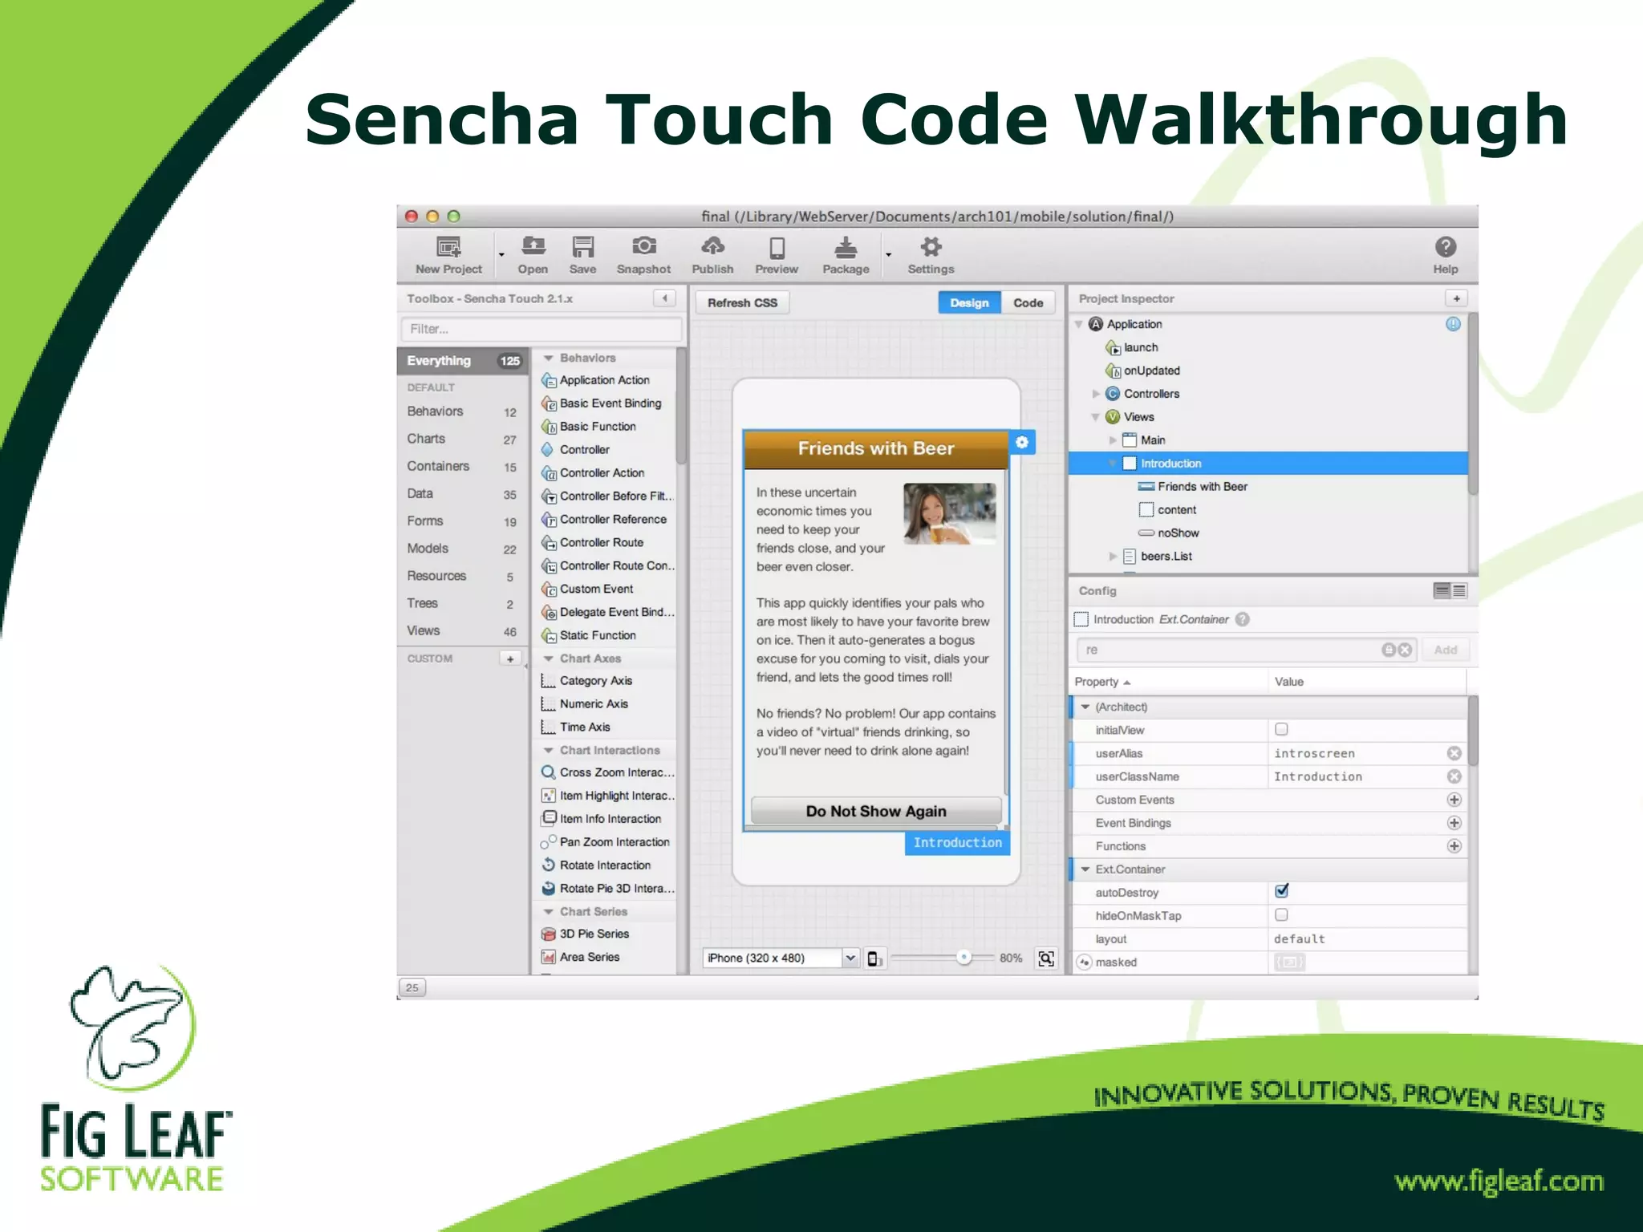Switch to the Design tab
1643x1232 pixels.
tap(969, 302)
